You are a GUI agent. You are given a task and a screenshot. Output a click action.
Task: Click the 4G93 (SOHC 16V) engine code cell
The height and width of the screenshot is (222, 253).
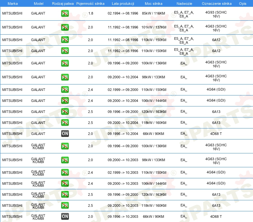(216, 14)
